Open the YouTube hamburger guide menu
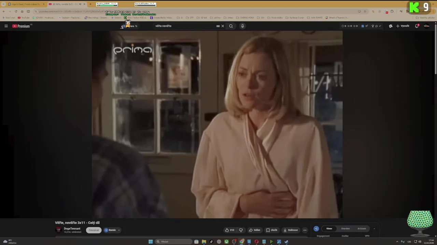Screen dimensions: 437x245 pyautogui.click(x=6, y=26)
